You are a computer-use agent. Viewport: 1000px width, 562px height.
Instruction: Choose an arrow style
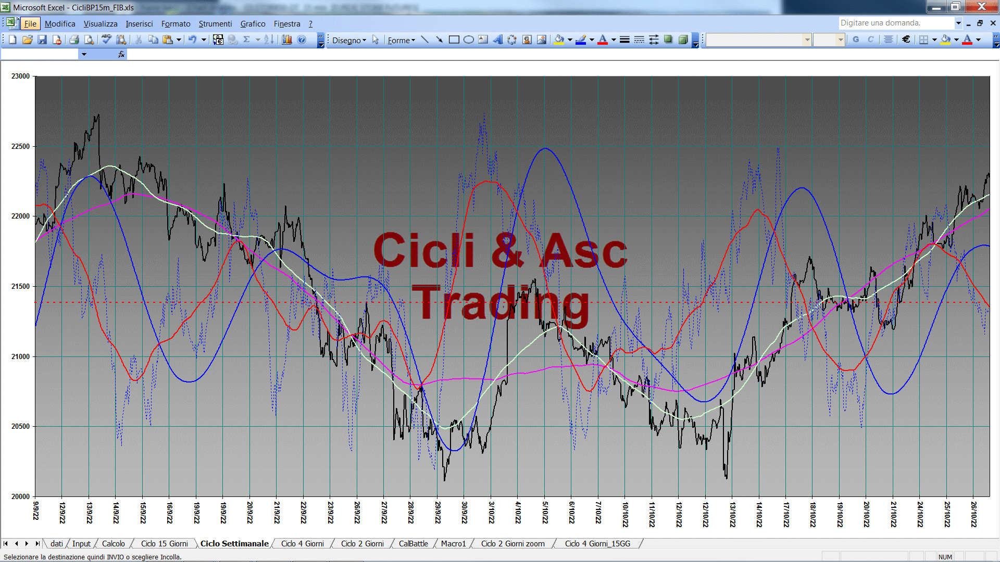(x=654, y=40)
